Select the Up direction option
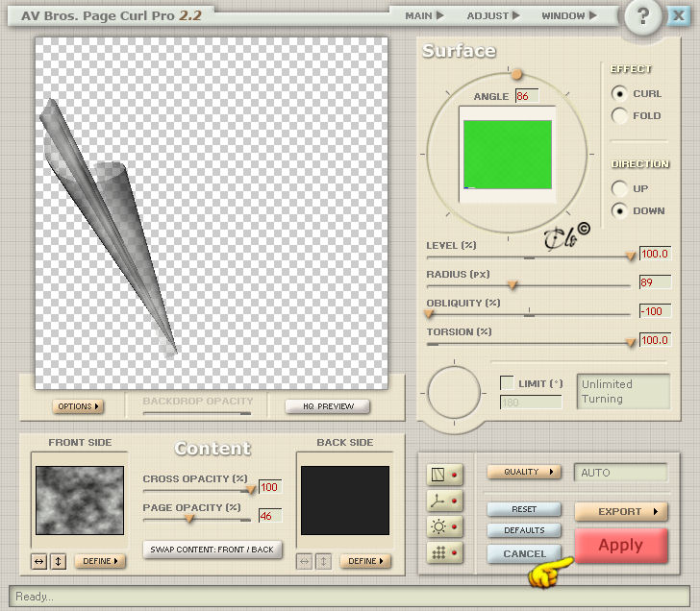 coord(619,188)
